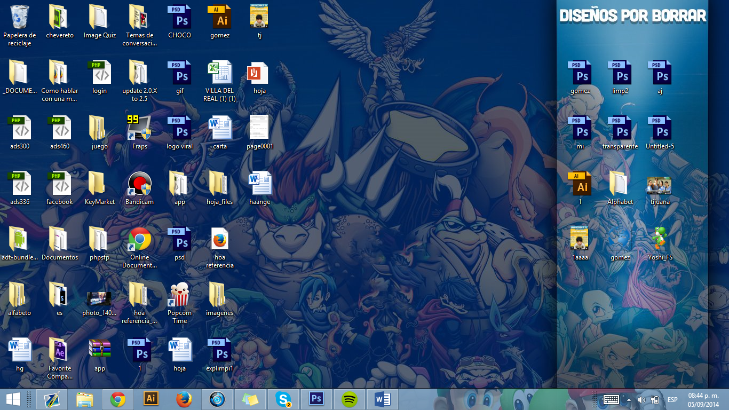Open Spotify from the taskbar
The height and width of the screenshot is (410, 729).
pyautogui.click(x=350, y=399)
